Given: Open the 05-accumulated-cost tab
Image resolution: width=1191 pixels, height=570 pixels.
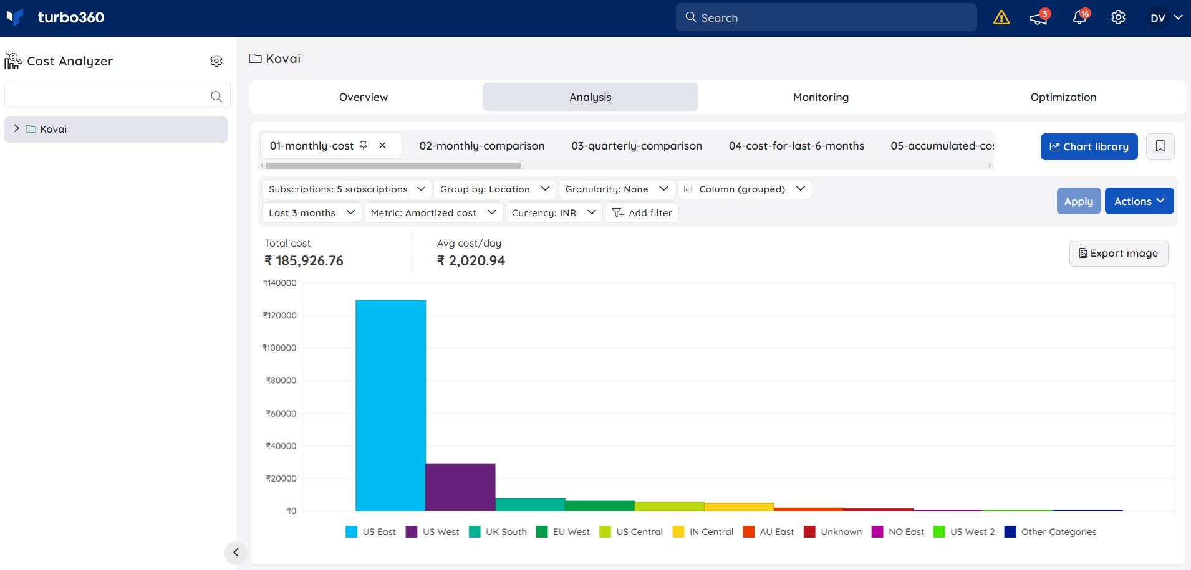Looking at the screenshot, I should (x=942, y=146).
